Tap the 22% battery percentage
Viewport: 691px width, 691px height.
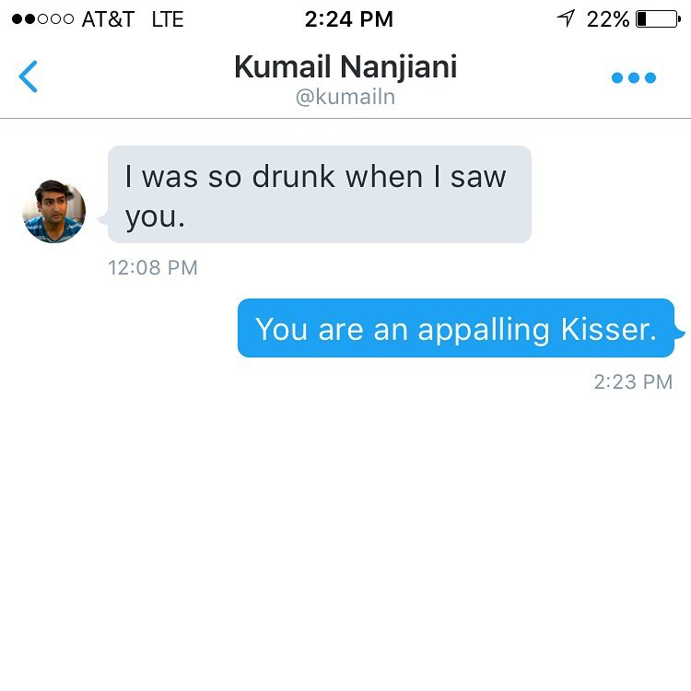coord(608,18)
